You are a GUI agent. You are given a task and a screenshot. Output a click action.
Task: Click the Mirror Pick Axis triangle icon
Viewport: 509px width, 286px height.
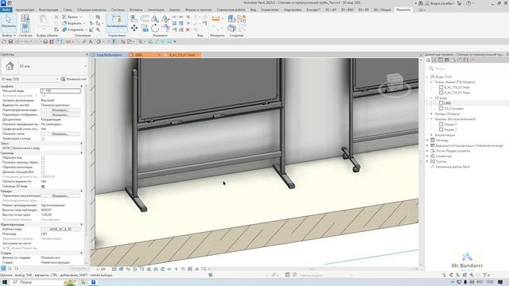pyautogui.click(x=155, y=19)
